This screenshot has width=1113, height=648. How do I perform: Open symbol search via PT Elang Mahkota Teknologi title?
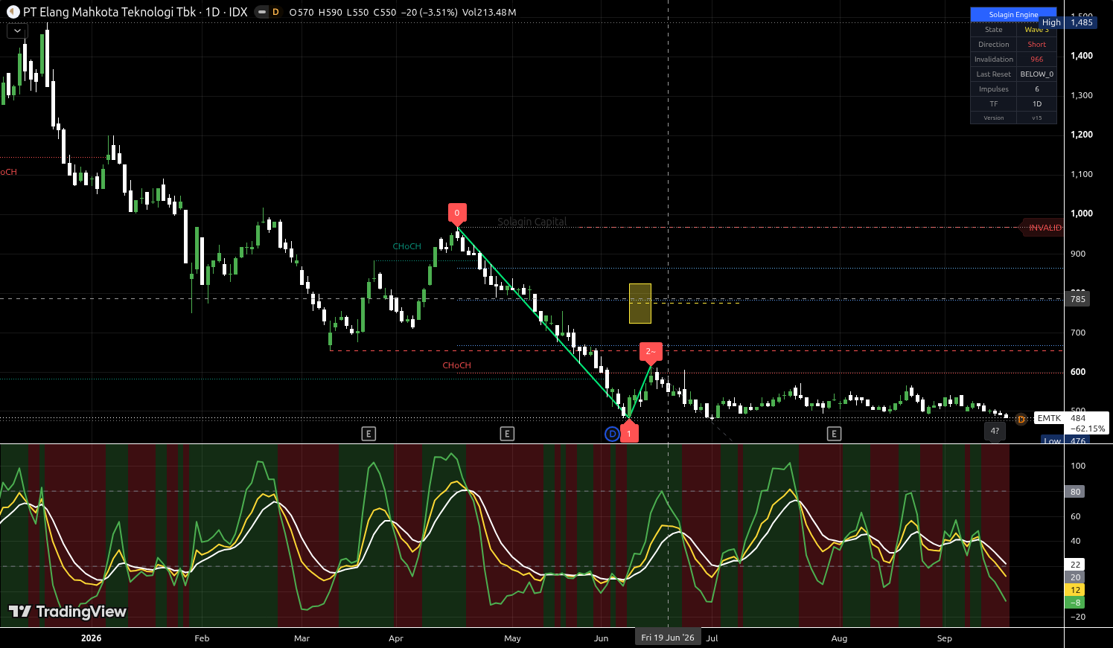[x=109, y=12]
